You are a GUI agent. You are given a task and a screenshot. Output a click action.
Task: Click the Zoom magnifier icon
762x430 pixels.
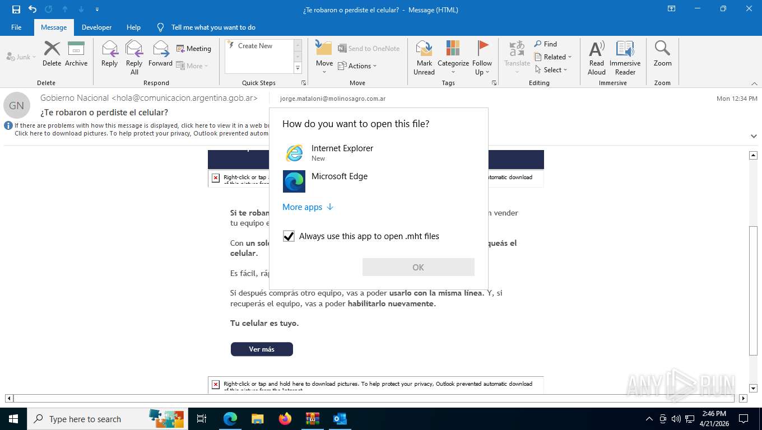[x=662, y=54]
